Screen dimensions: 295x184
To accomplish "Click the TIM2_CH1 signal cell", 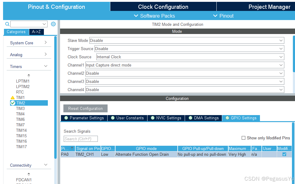I will click(88, 154).
